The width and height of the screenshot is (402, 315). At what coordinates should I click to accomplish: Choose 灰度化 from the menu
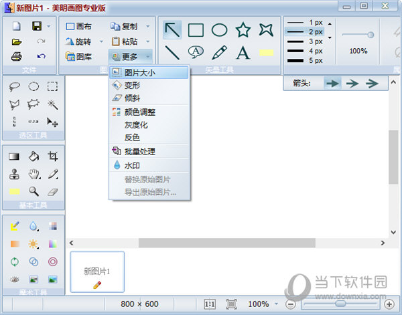[x=149, y=125]
